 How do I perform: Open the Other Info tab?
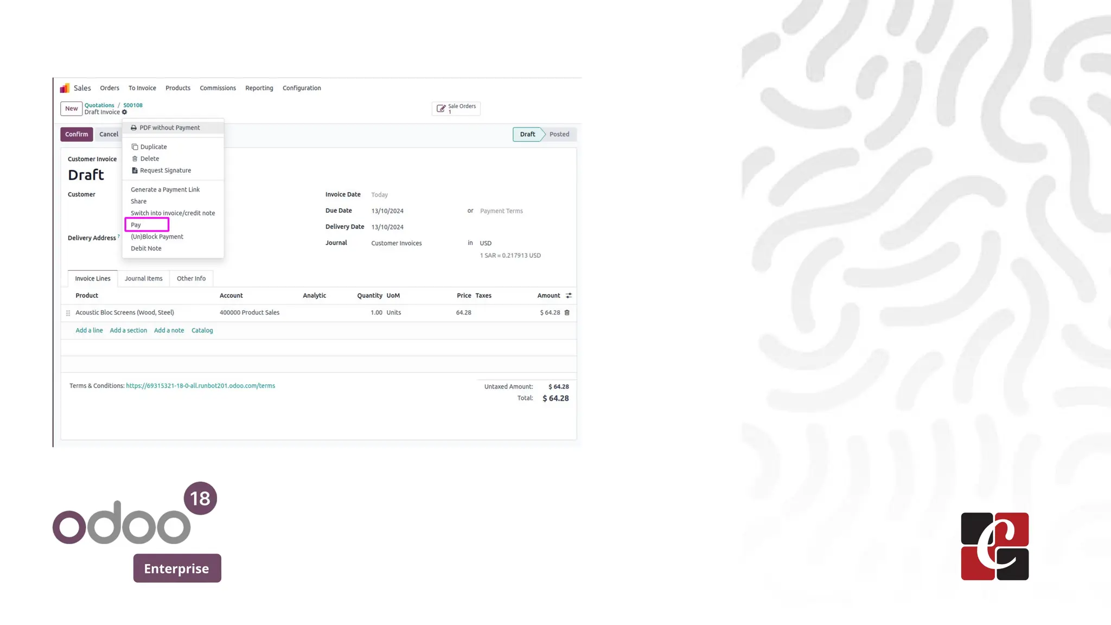pos(191,278)
